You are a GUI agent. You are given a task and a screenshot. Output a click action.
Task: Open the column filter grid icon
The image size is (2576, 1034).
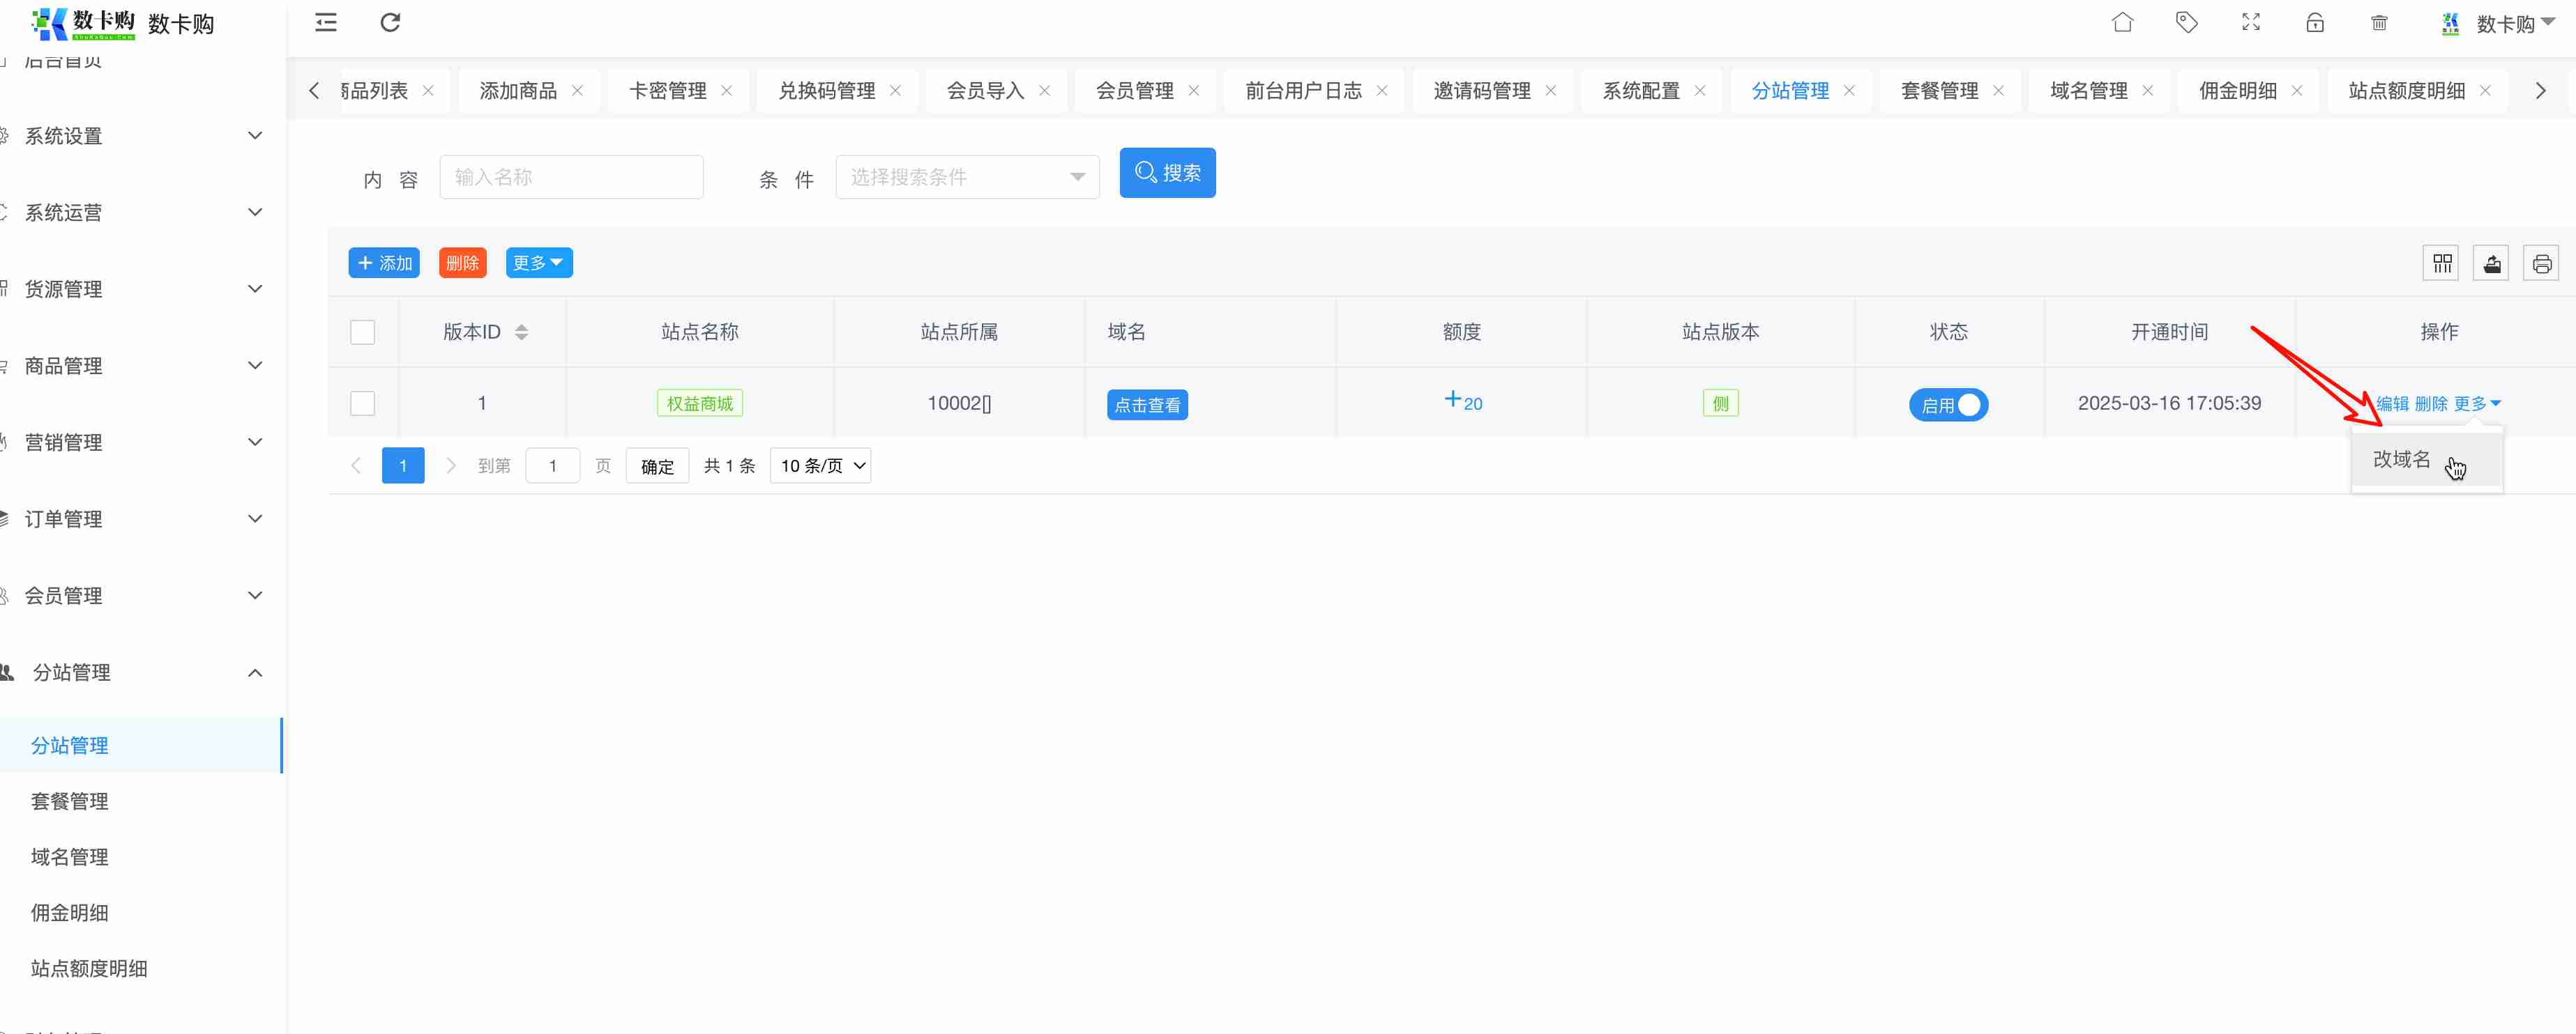tap(2441, 263)
